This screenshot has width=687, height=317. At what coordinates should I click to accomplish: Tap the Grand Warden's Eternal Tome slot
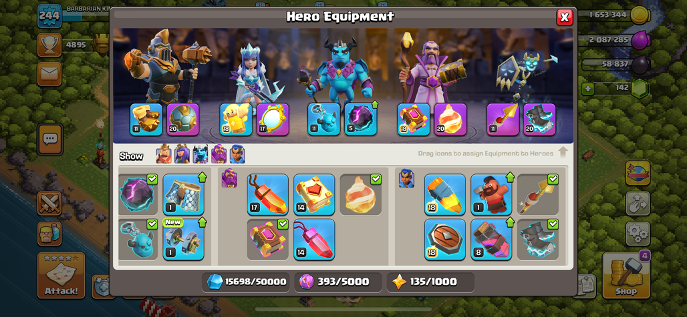tap(414, 120)
